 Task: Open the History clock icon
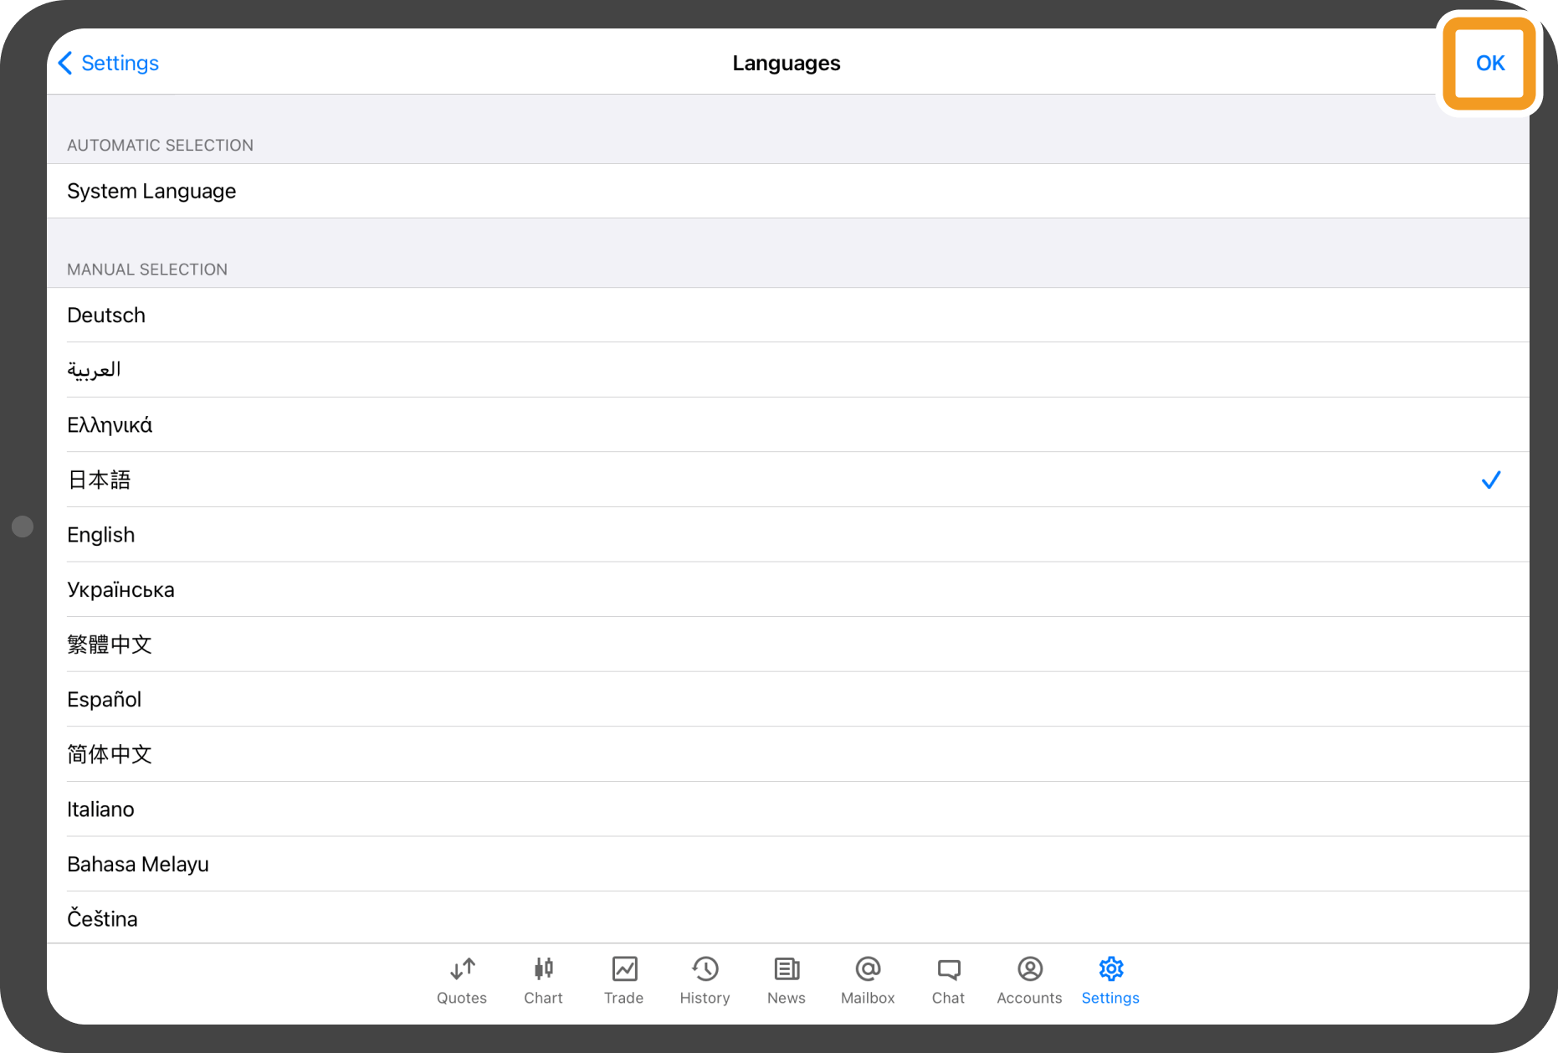pyautogui.click(x=705, y=969)
